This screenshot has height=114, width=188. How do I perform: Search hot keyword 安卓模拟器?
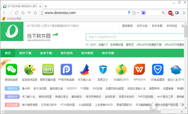point(117,45)
